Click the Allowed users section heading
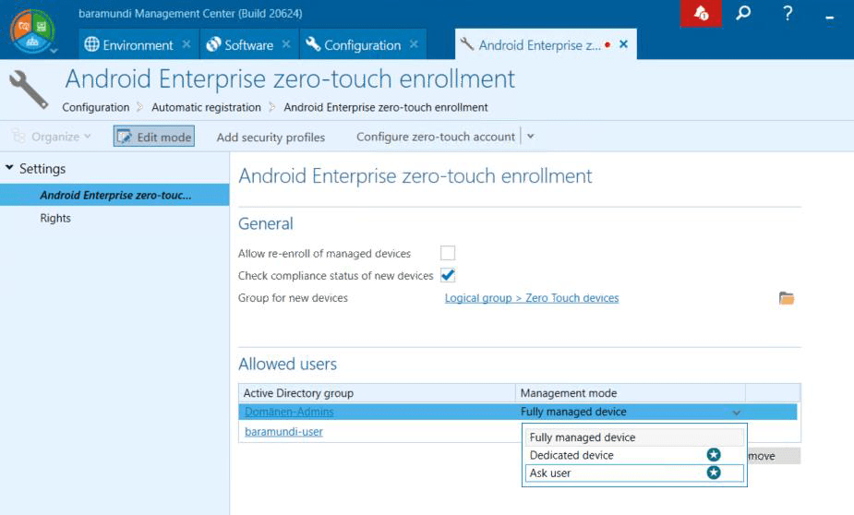 tap(287, 365)
